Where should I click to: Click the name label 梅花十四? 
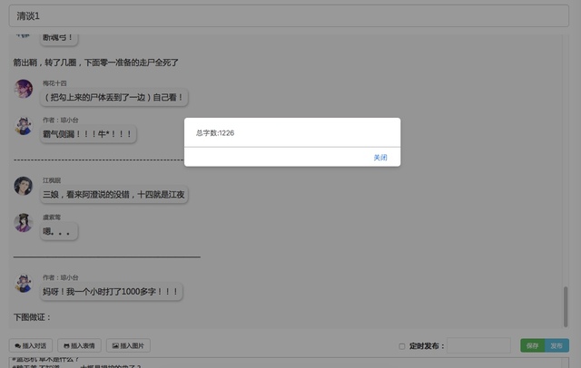(54, 83)
